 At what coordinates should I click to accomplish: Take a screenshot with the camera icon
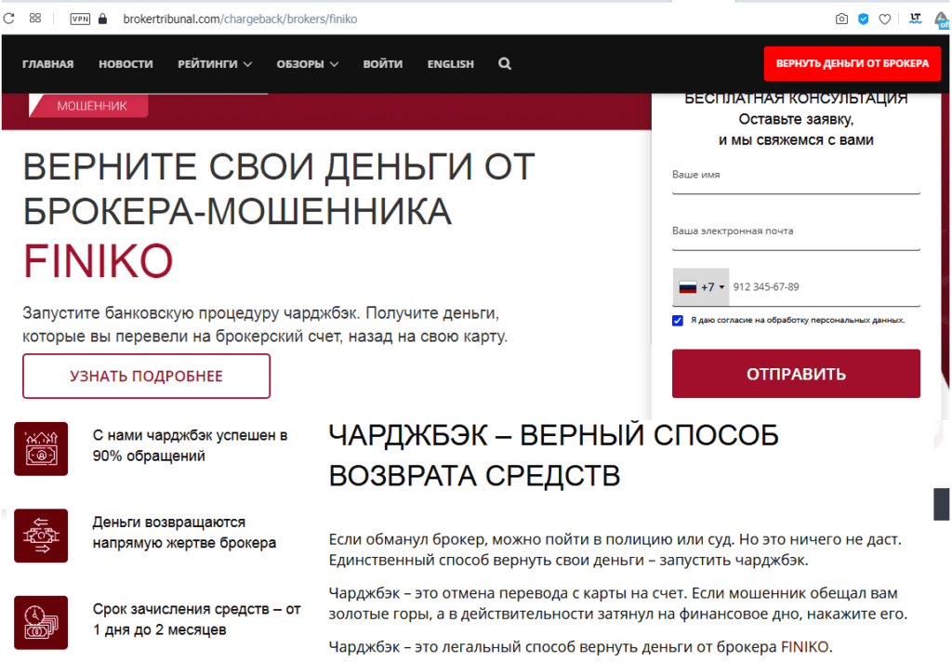[841, 18]
